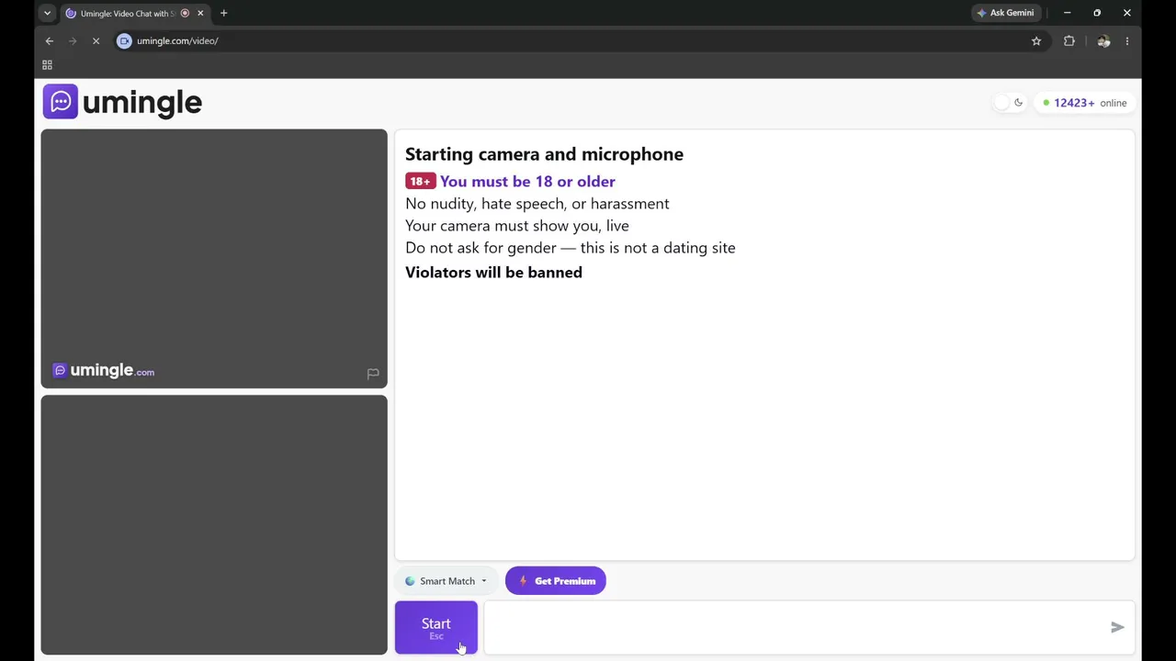Click the report flag icon on video
This screenshot has width=1176, height=661.
point(373,374)
